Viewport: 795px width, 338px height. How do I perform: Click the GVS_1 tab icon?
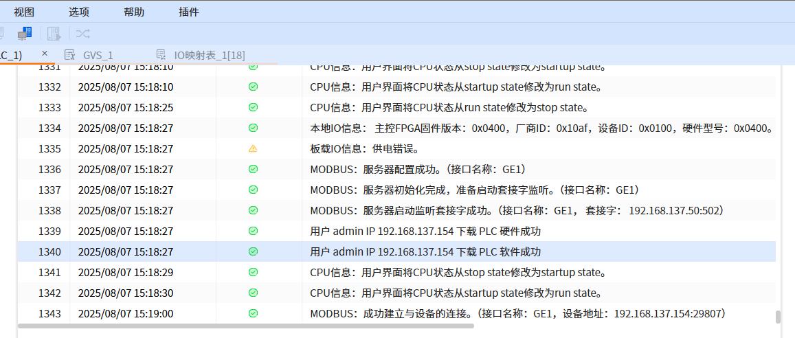[x=69, y=55]
